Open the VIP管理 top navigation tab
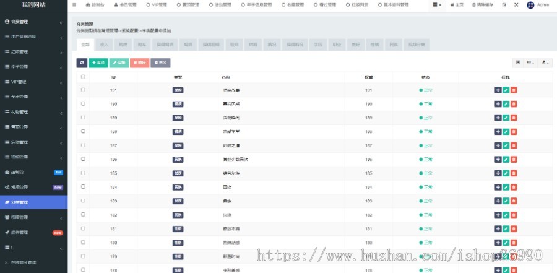 [x=157, y=5]
